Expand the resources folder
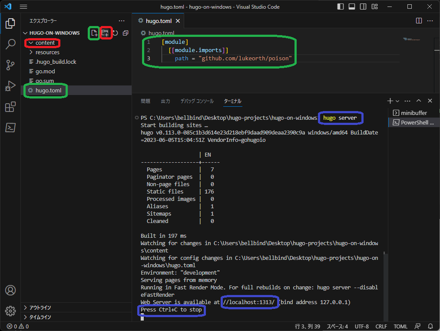The image size is (440, 331). pos(47,52)
